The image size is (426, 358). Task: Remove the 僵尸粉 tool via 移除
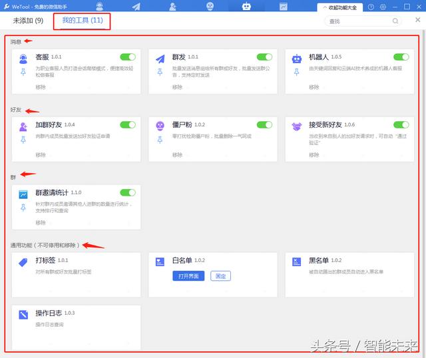tap(177, 155)
